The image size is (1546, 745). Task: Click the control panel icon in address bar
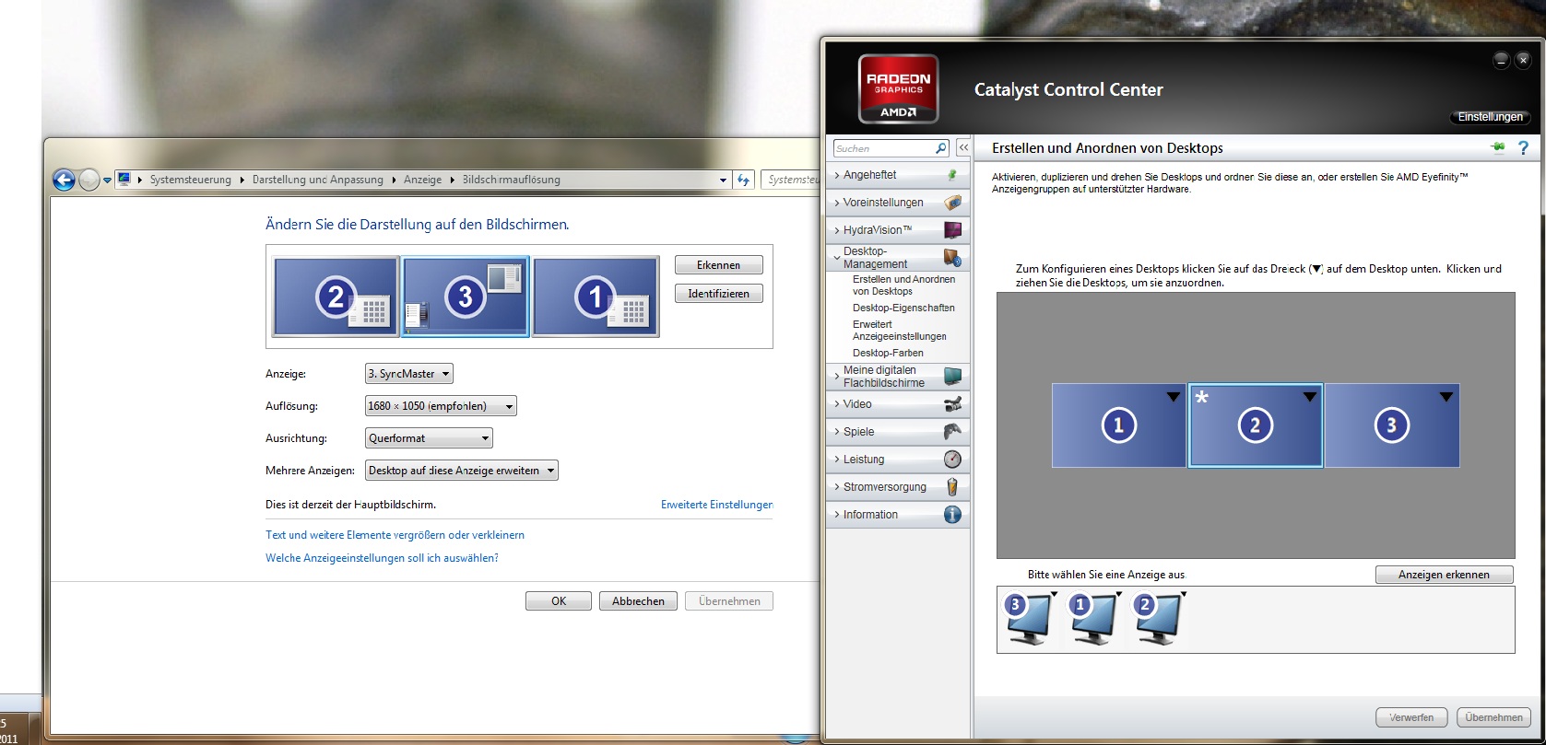coord(124,180)
